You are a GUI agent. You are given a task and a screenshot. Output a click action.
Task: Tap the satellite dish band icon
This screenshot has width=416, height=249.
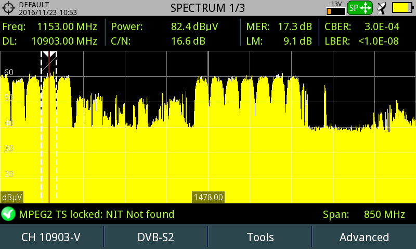tap(382, 8)
